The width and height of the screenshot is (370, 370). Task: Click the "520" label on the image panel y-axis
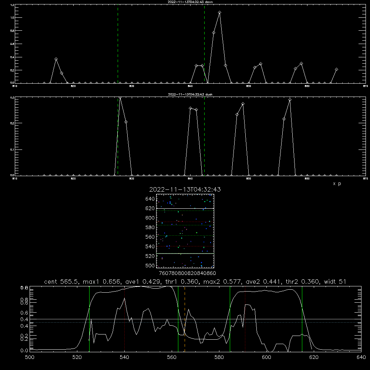click(x=150, y=256)
